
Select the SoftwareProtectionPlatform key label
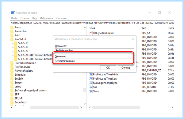31,91
